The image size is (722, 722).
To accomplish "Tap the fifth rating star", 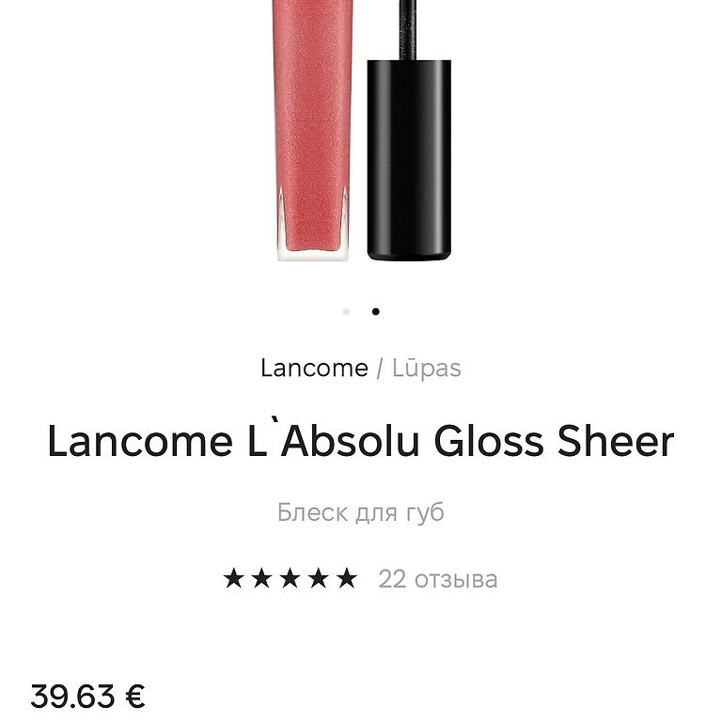I will click(x=346, y=578).
